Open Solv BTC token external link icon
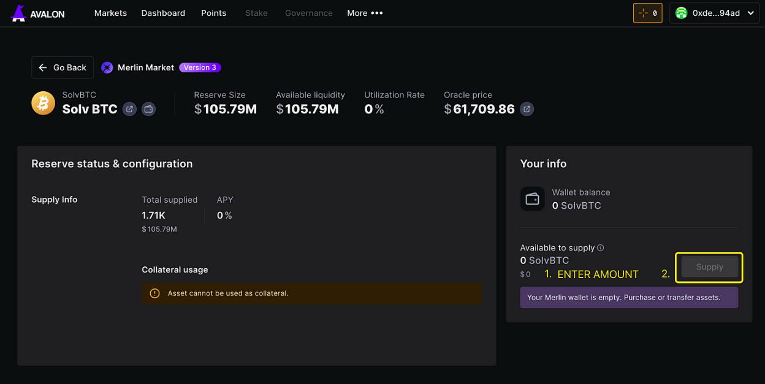The width and height of the screenshot is (765, 384). pyautogui.click(x=129, y=109)
